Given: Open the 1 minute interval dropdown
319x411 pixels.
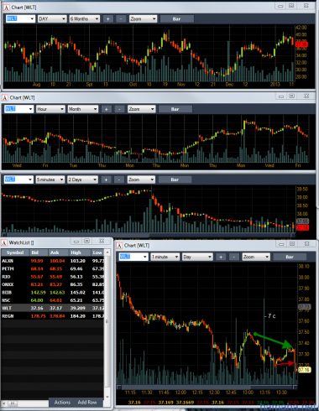Looking at the screenshot, I should 165,257.
